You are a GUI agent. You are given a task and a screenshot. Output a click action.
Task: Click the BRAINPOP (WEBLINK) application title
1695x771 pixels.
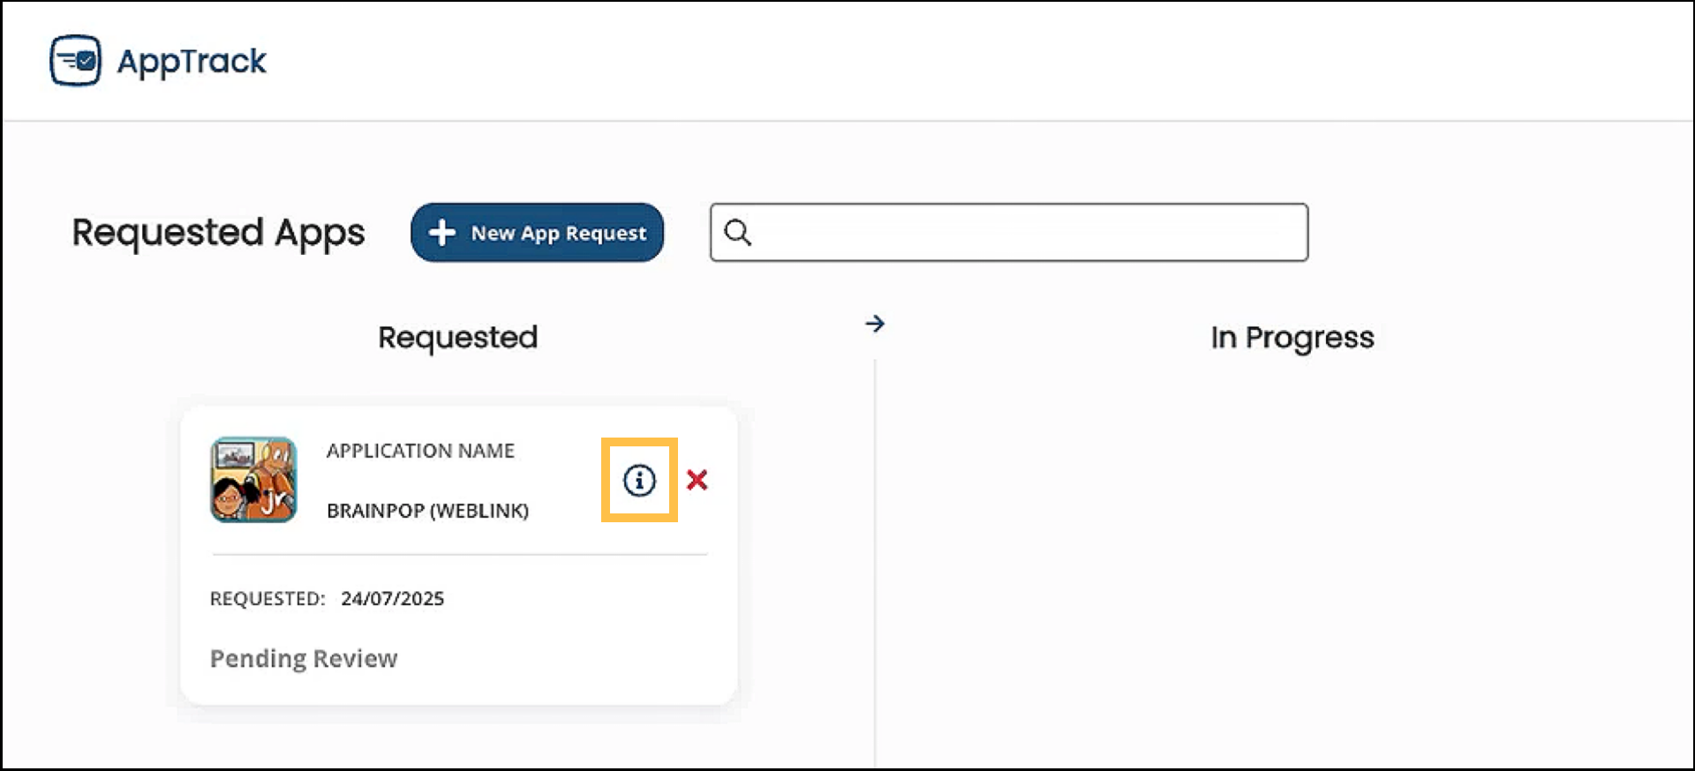click(x=427, y=511)
